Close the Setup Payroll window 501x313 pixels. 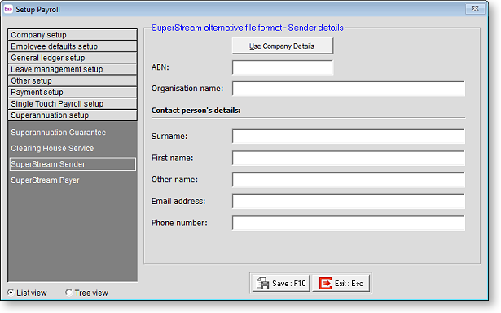pos(475,9)
